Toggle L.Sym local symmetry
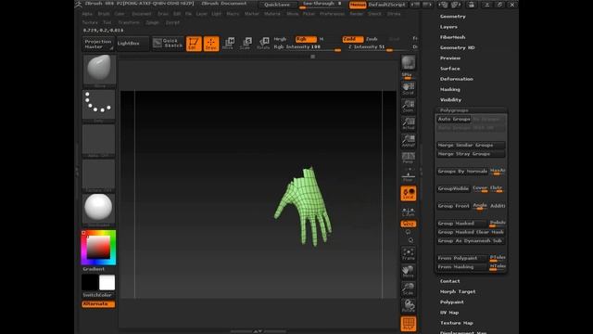 point(408,211)
